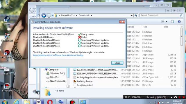Click the Search Downloads input field
186x104 pixels.
161,15
